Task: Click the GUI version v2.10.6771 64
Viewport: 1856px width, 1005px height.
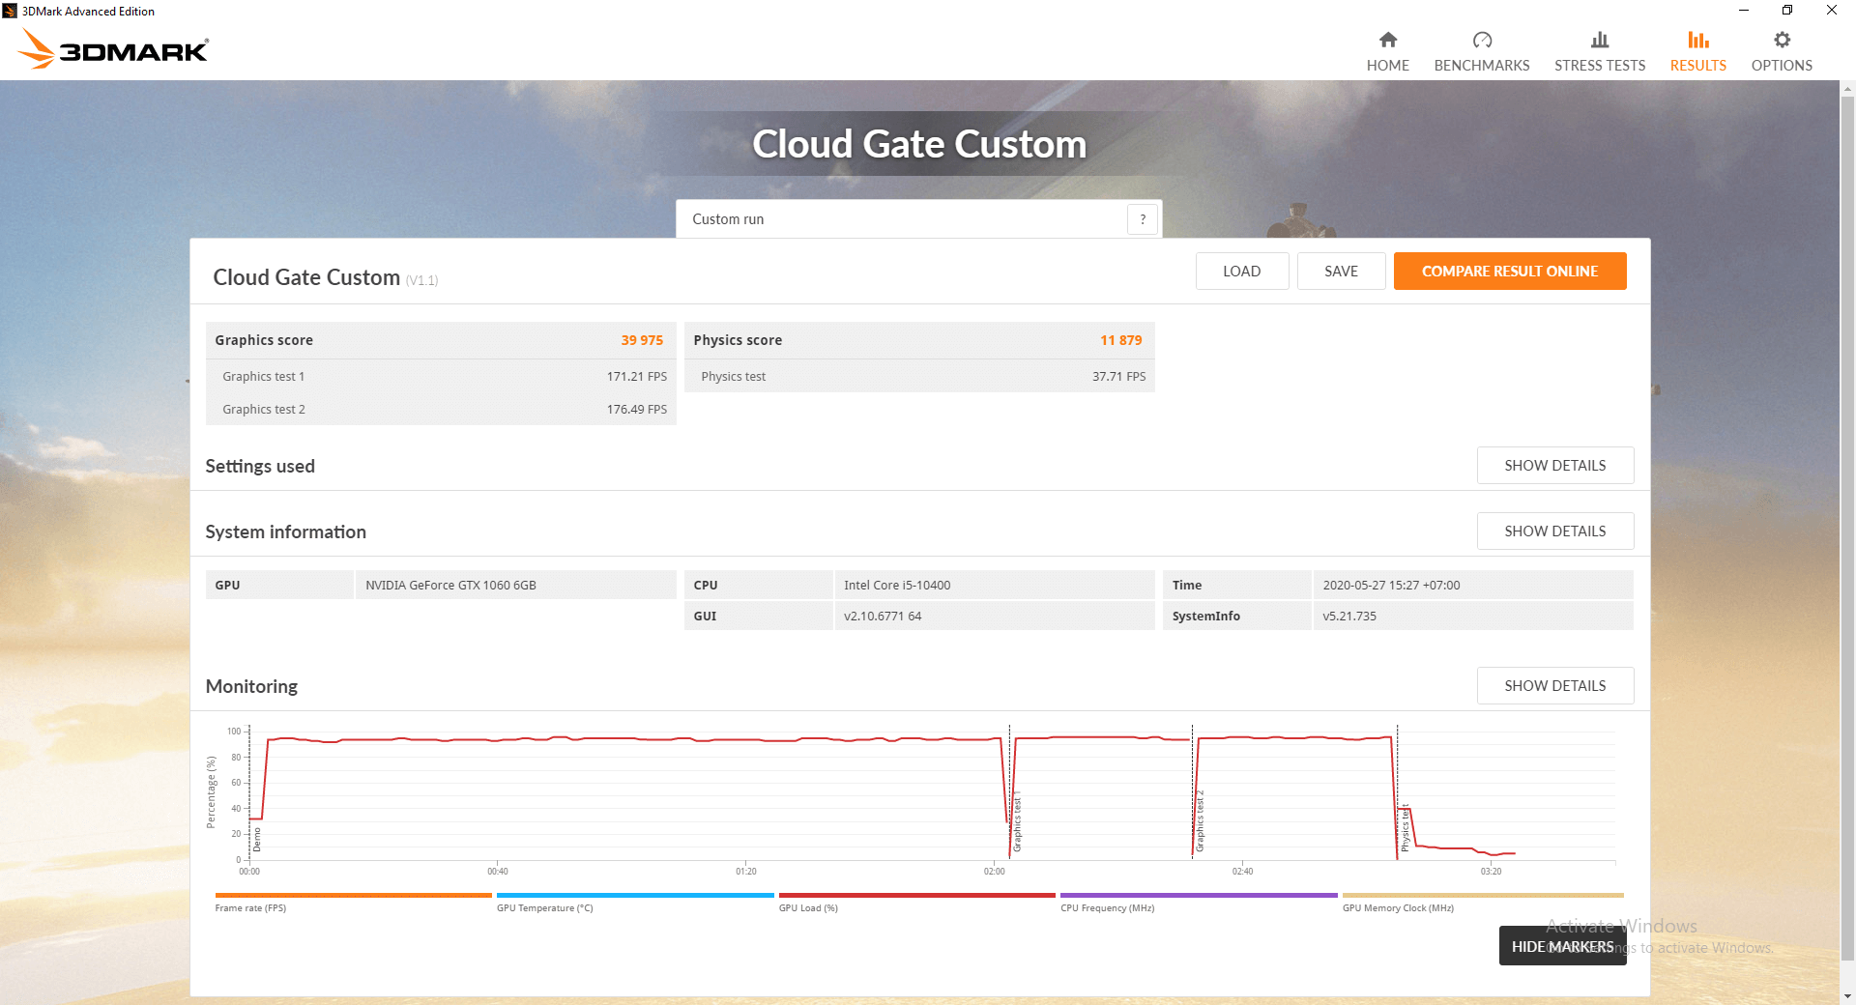Action: [883, 617]
